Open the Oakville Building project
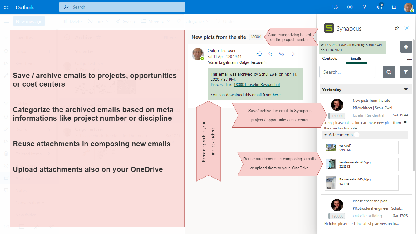This screenshot has height=234, width=417. click(x=367, y=216)
